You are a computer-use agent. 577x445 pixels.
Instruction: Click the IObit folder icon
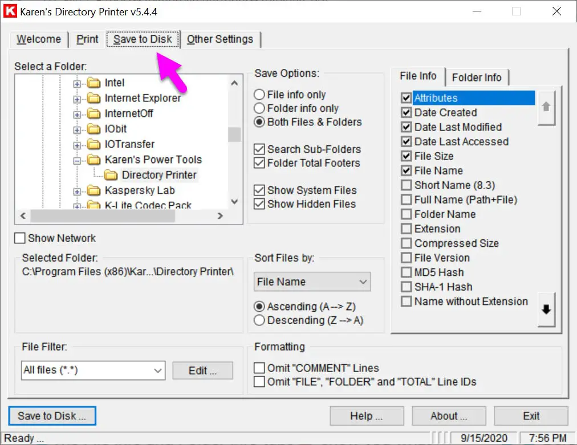pyautogui.click(x=94, y=129)
